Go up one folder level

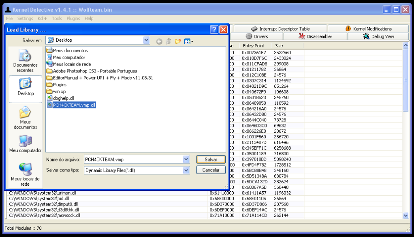(x=169, y=41)
